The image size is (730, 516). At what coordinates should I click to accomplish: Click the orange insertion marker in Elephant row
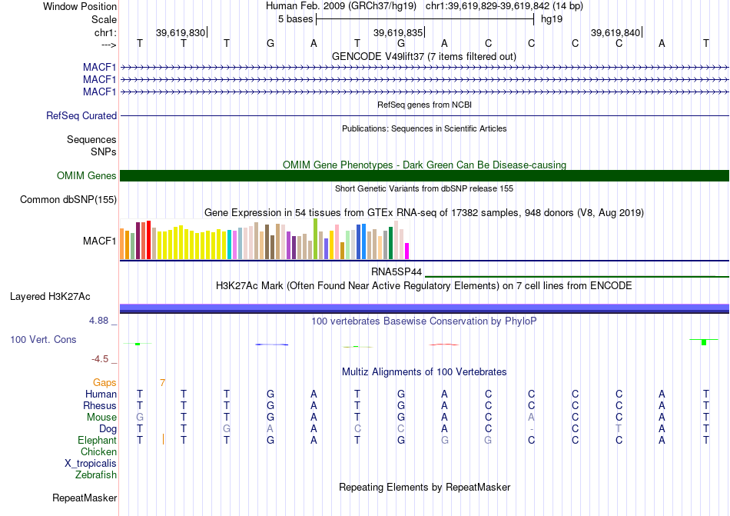[x=163, y=439]
